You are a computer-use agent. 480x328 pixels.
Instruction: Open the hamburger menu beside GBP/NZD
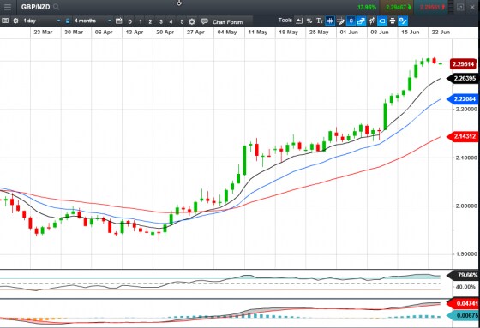[x=8, y=7]
